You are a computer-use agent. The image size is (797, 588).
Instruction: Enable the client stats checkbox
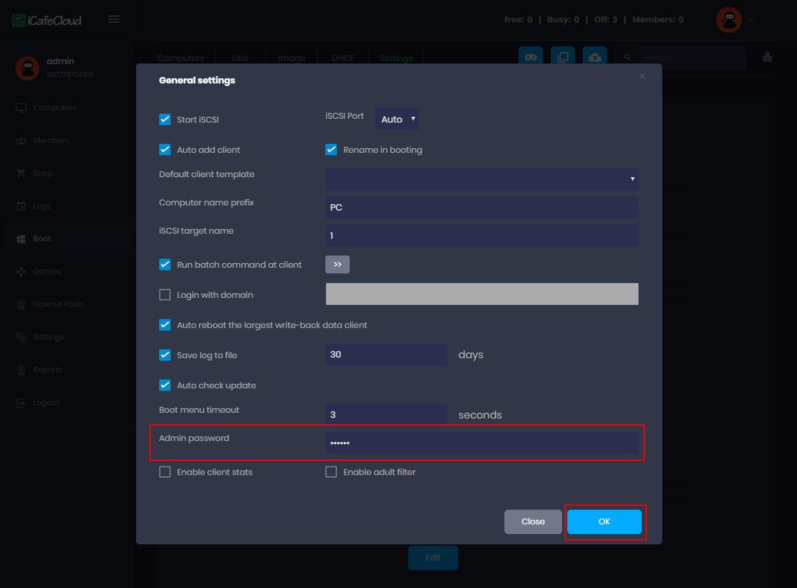165,471
